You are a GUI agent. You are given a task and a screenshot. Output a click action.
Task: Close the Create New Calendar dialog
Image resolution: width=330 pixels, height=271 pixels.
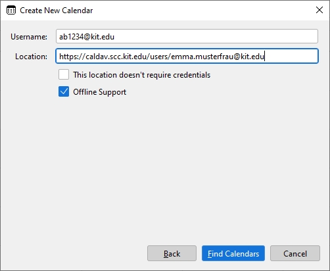tap(319, 10)
